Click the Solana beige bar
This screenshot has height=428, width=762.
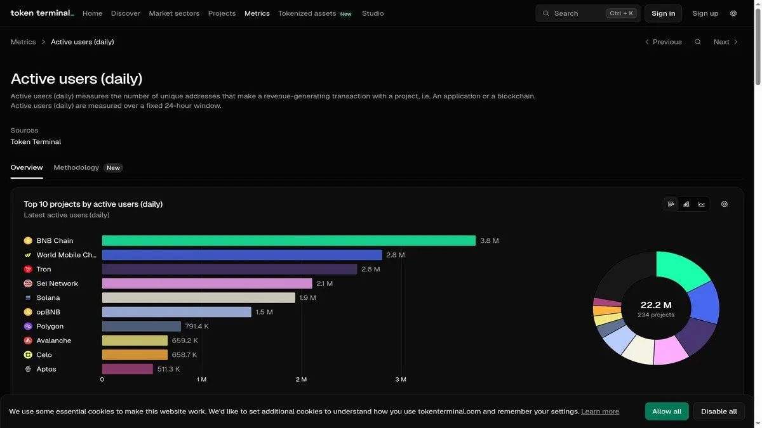pos(199,298)
